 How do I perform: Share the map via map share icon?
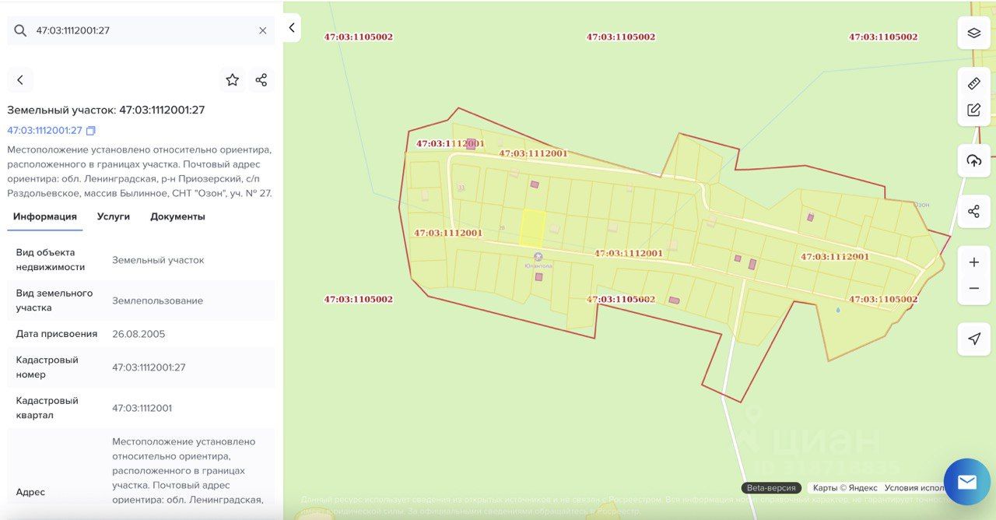point(973,212)
